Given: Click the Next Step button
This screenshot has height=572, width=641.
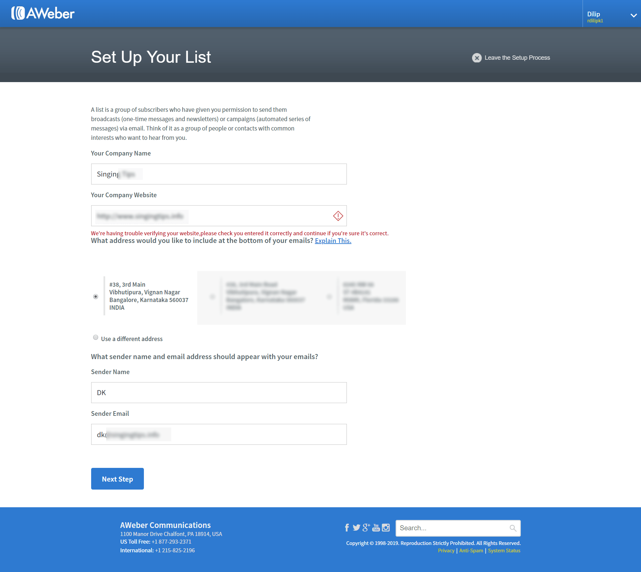Looking at the screenshot, I should click(117, 479).
